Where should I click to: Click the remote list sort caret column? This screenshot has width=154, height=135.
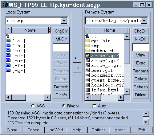coord(88,30)
